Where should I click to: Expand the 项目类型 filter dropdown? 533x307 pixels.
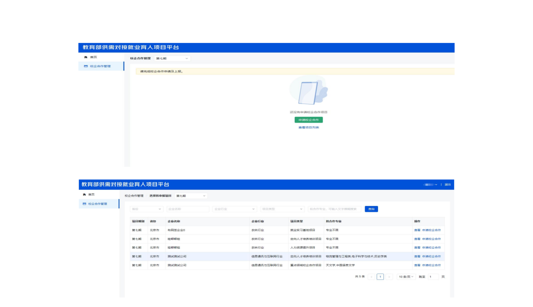[x=282, y=209]
